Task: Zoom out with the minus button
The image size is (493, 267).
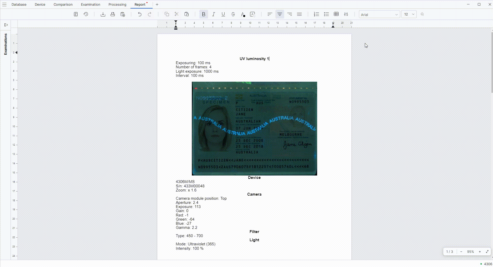Action: (461, 252)
